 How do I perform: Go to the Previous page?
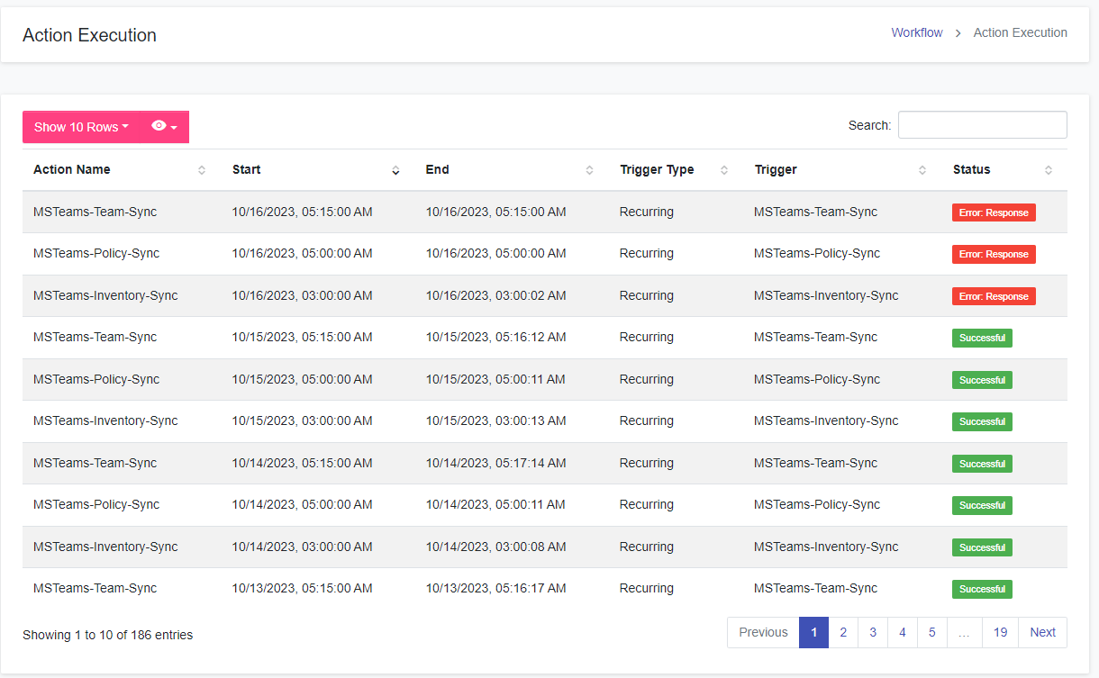(763, 632)
